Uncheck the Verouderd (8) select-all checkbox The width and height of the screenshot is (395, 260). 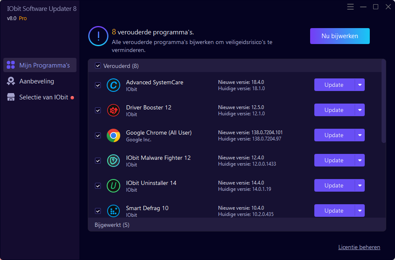coord(98,66)
